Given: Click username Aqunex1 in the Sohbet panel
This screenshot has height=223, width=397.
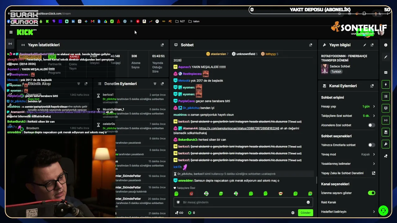Looking at the screenshot, I should [184, 67].
